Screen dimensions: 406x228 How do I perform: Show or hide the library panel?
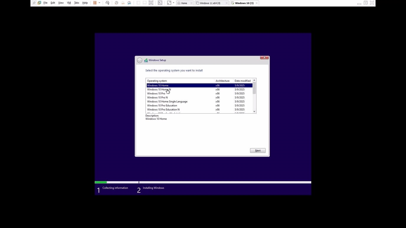138,3
